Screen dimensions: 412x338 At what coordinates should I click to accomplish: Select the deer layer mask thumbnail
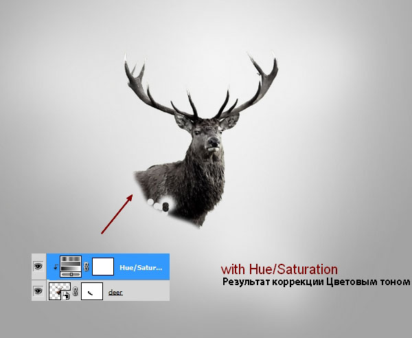(92, 291)
